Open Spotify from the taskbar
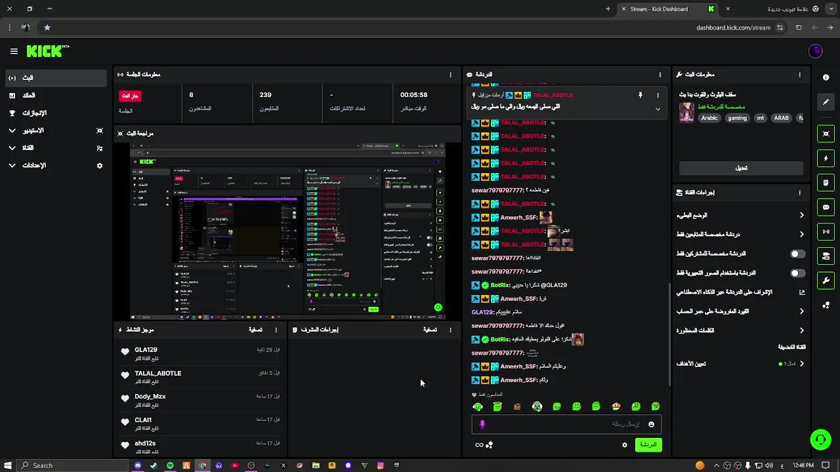The height and width of the screenshot is (472, 840). point(170,465)
